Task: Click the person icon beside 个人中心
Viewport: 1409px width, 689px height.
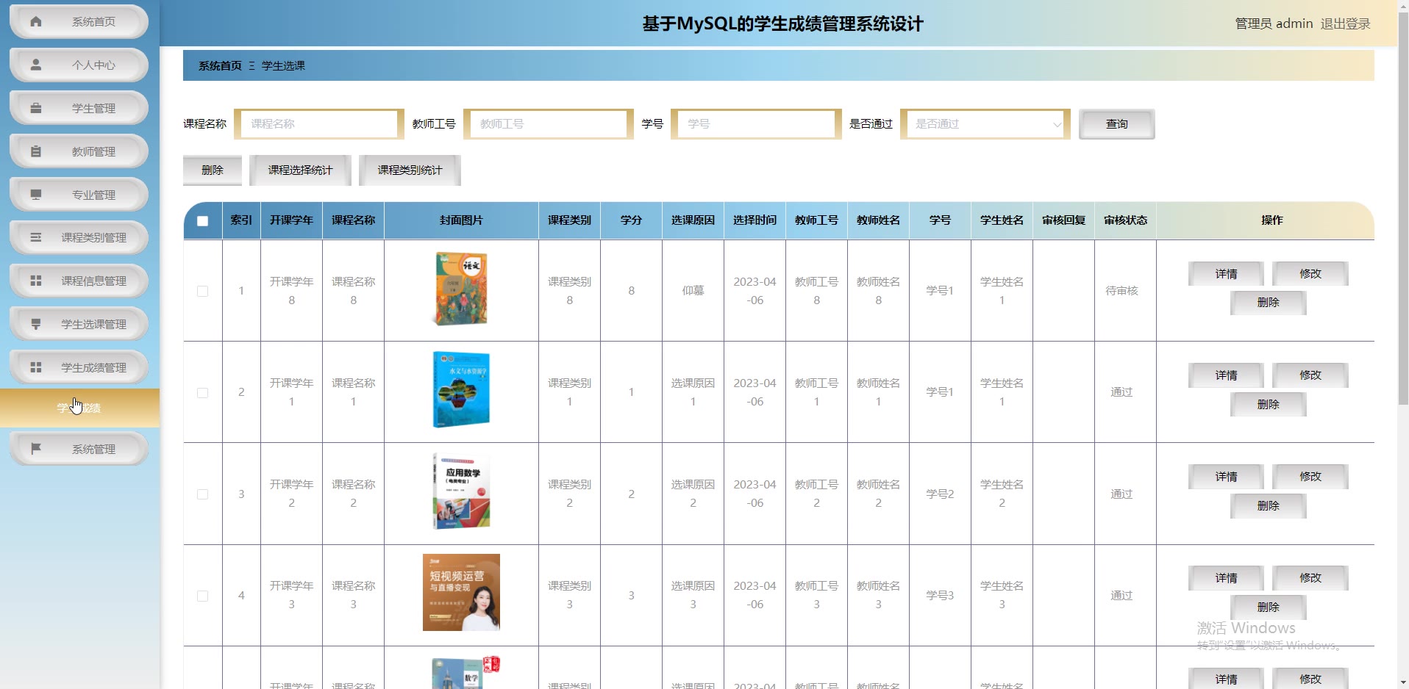Action: (x=35, y=65)
